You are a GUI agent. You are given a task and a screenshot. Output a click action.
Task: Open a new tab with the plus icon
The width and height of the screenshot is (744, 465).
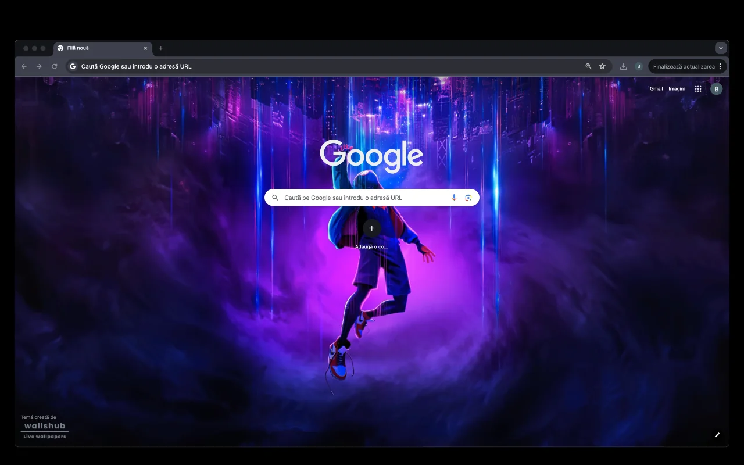pyautogui.click(x=161, y=48)
